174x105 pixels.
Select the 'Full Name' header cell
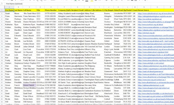29,10
